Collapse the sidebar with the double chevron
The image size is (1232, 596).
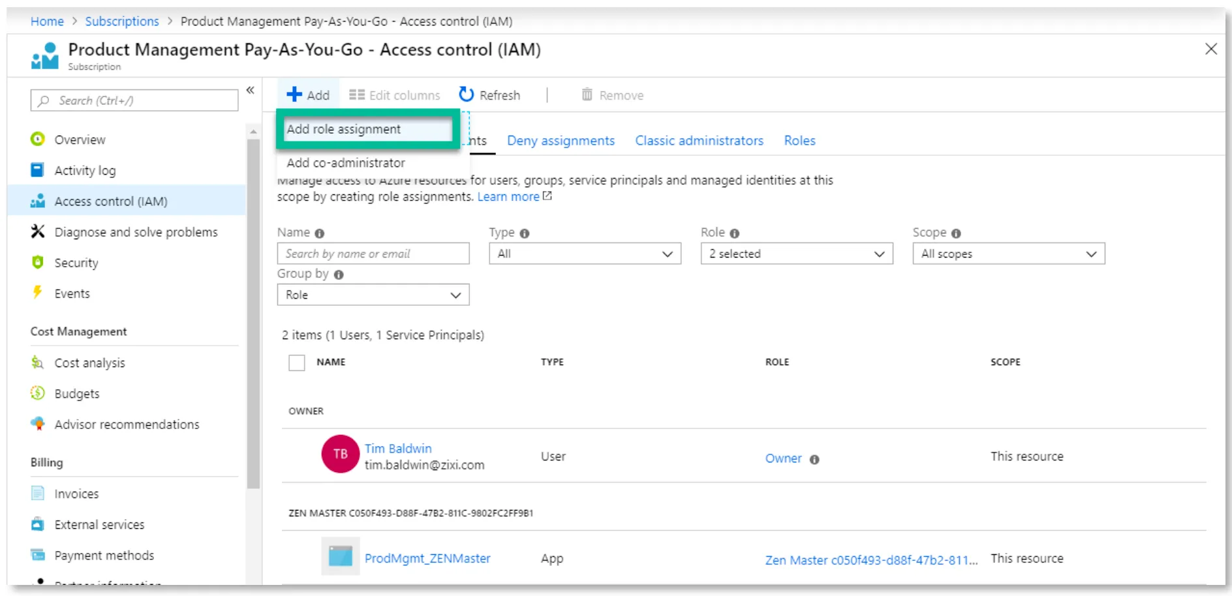(250, 90)
